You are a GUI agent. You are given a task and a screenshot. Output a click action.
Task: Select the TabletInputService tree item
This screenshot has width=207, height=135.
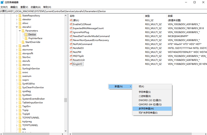point(32,103)
